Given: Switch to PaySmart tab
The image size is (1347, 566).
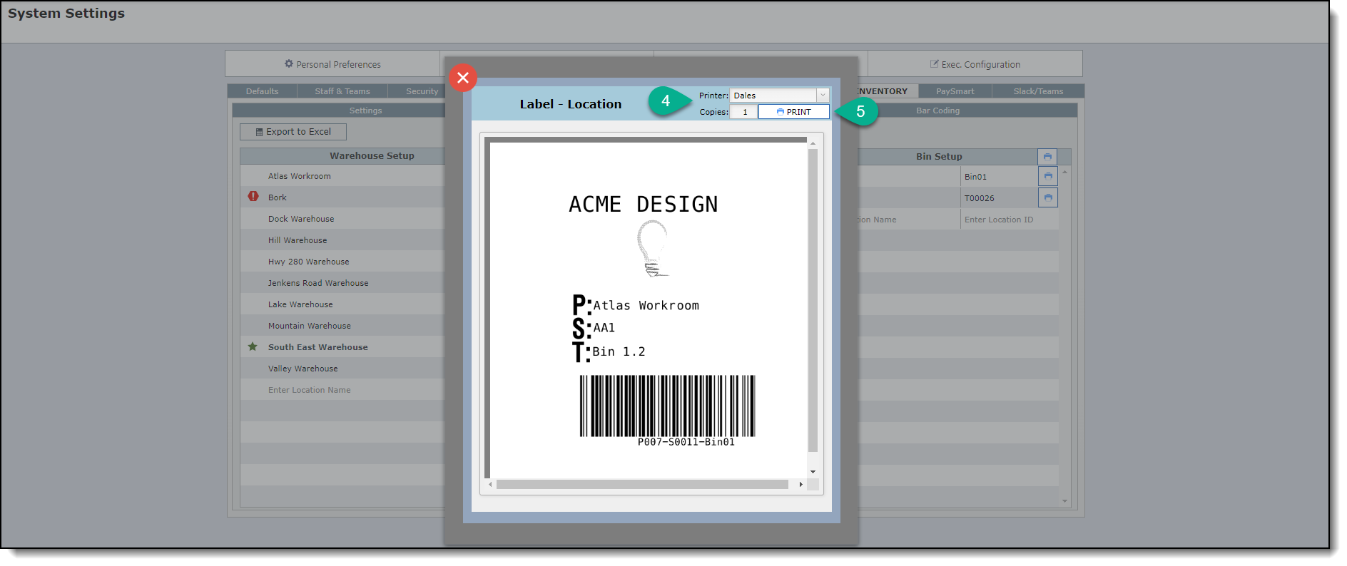Looking at the screenshot, I should tap(955, 91).
